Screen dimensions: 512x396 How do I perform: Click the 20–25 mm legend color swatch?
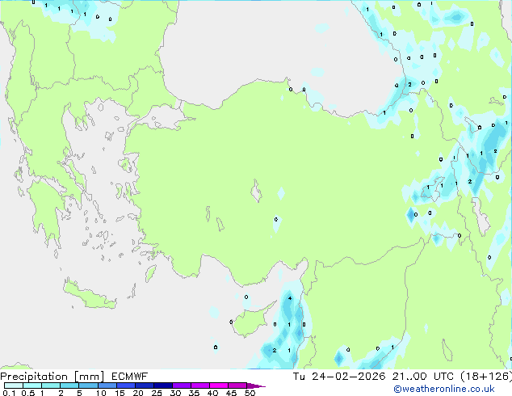144,385
